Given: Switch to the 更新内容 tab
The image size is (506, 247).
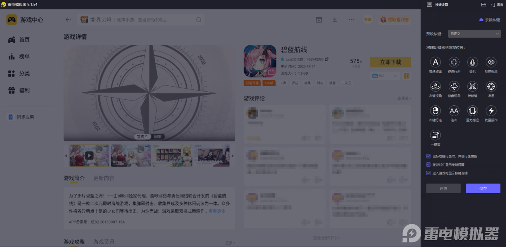Looking at the screenshot, I should click(103, 178).
